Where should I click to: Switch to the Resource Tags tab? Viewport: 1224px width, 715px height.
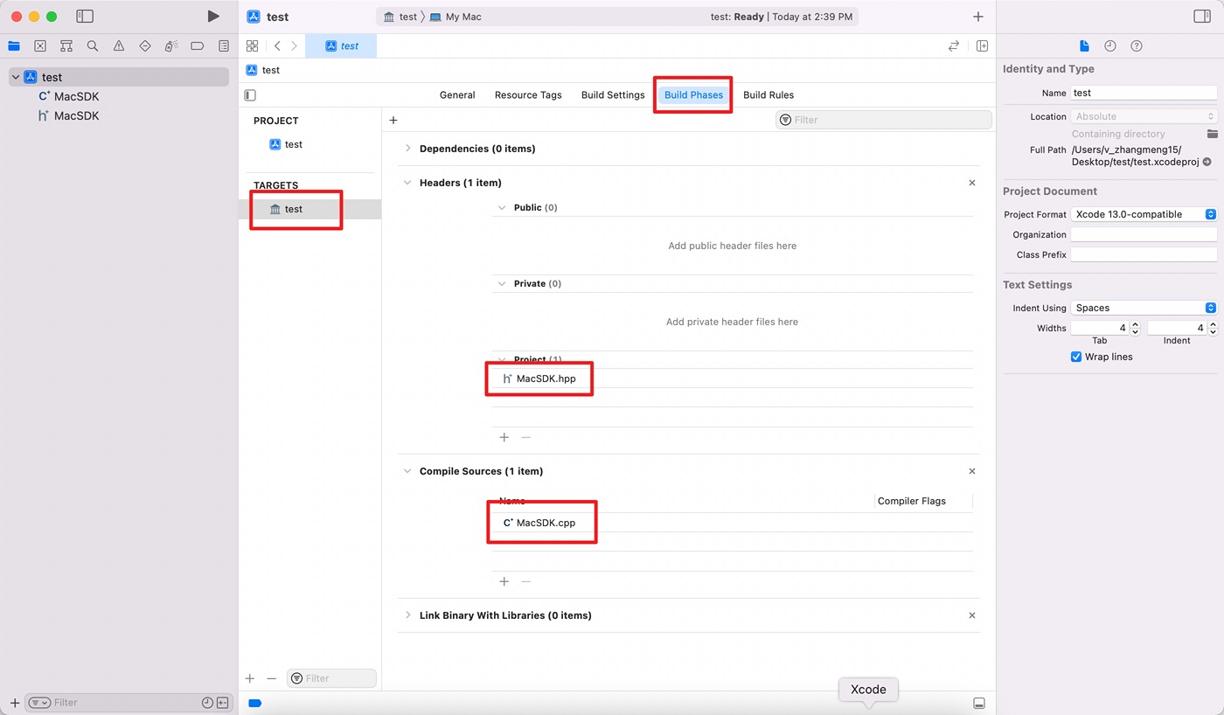click(528, 95)
